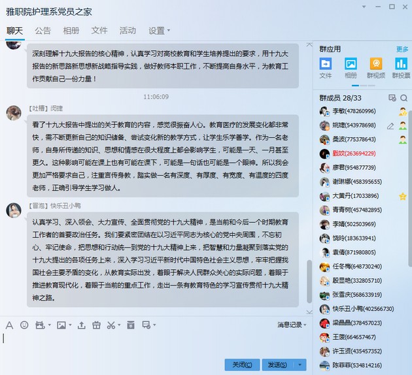Click the upload file icon in toolbar

tap(82, 325)
